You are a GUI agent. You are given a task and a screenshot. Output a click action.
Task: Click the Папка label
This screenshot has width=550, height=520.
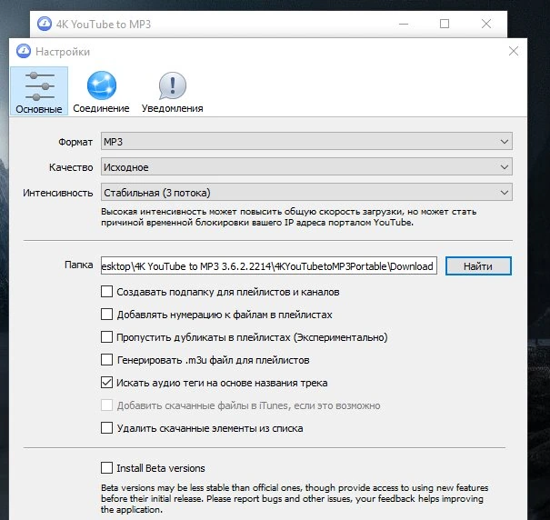tap(78, 265)
